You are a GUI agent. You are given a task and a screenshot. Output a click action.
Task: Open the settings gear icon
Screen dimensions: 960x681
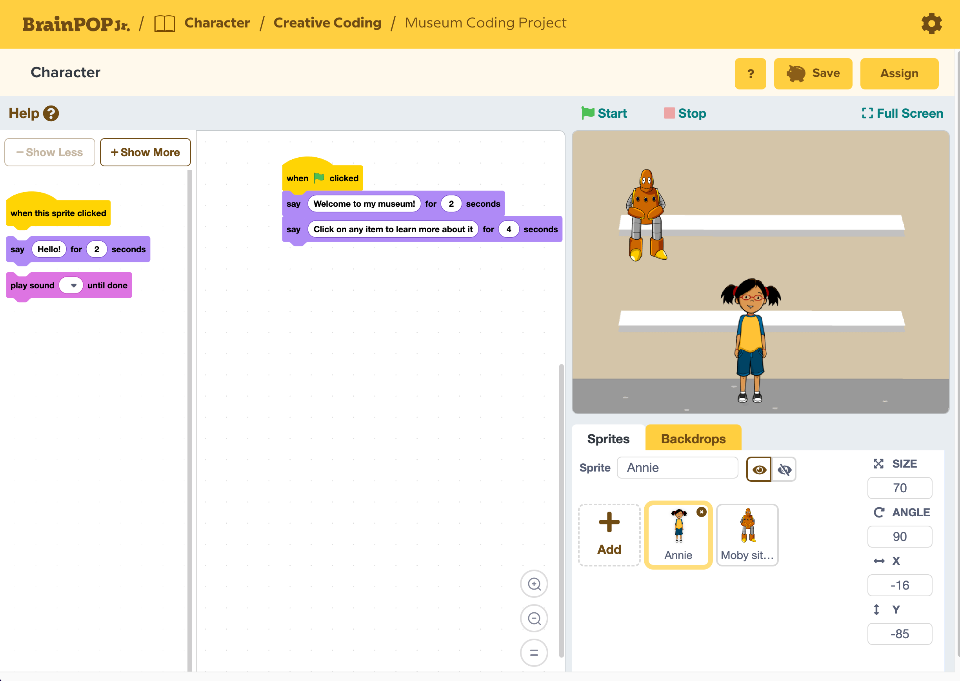tap(931, 24)
